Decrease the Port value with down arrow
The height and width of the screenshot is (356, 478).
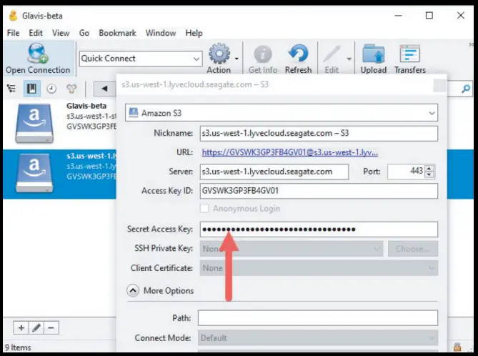[429, 174]
